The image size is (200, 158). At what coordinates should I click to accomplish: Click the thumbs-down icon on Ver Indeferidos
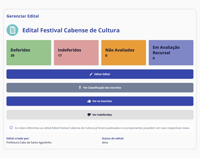pyautogui.click(x=89, y=115)
